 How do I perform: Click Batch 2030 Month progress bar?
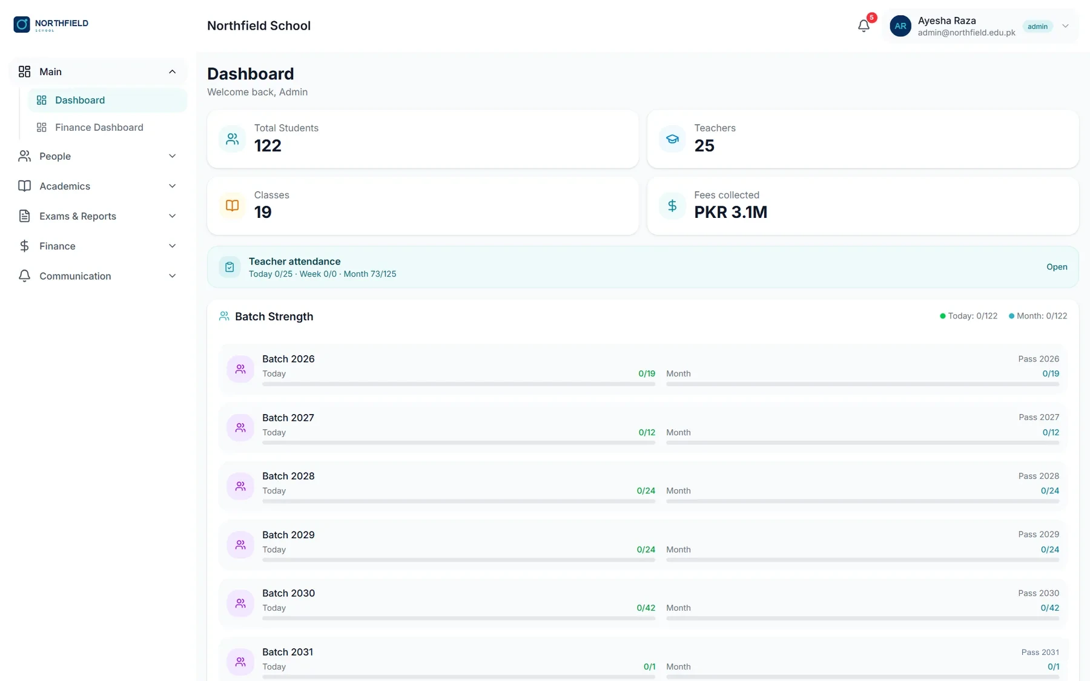coord(862,618)
